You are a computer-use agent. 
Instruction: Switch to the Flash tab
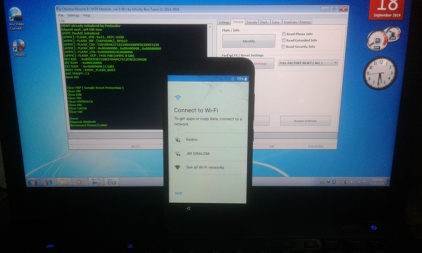pos(264,22)
